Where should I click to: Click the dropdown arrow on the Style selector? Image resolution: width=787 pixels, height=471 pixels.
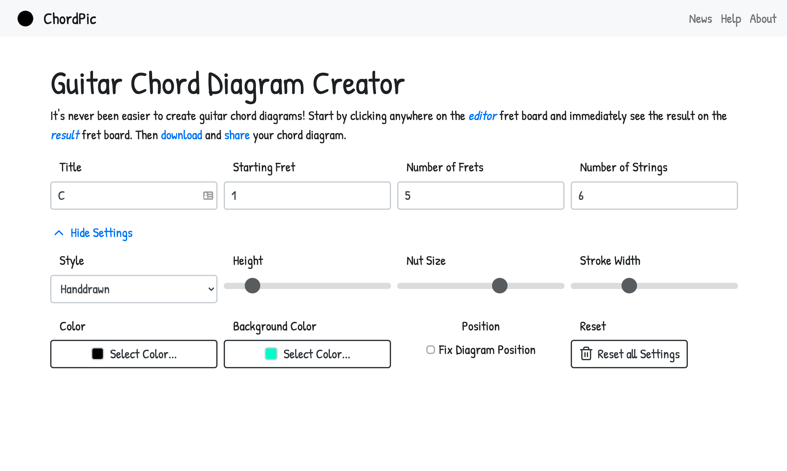211,289
